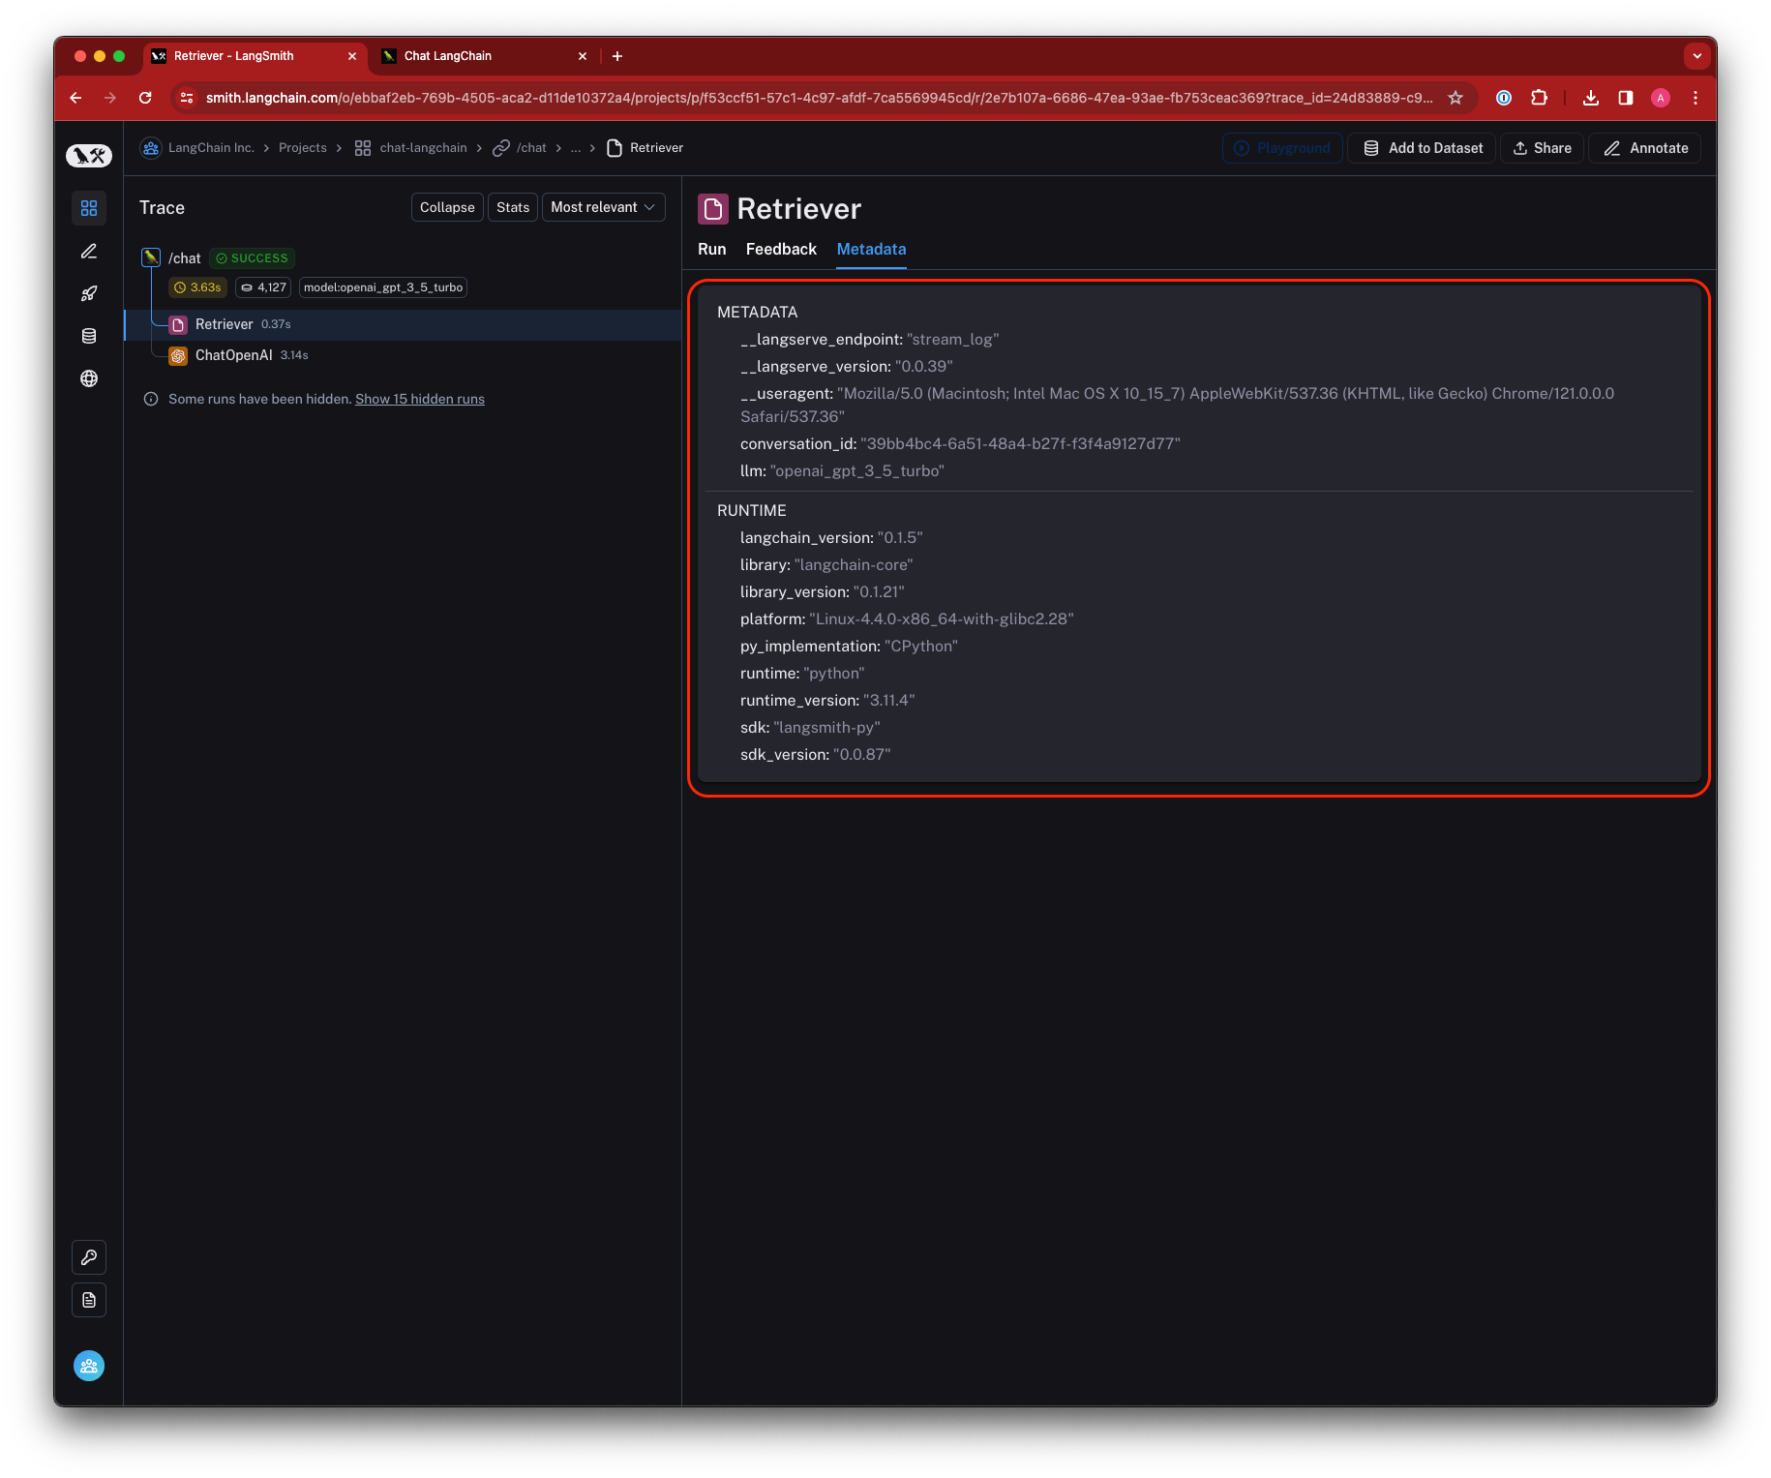Select the Retriever run in trace tree
The height and width of the screenshot is (1478, 1771).
(403, 324)
